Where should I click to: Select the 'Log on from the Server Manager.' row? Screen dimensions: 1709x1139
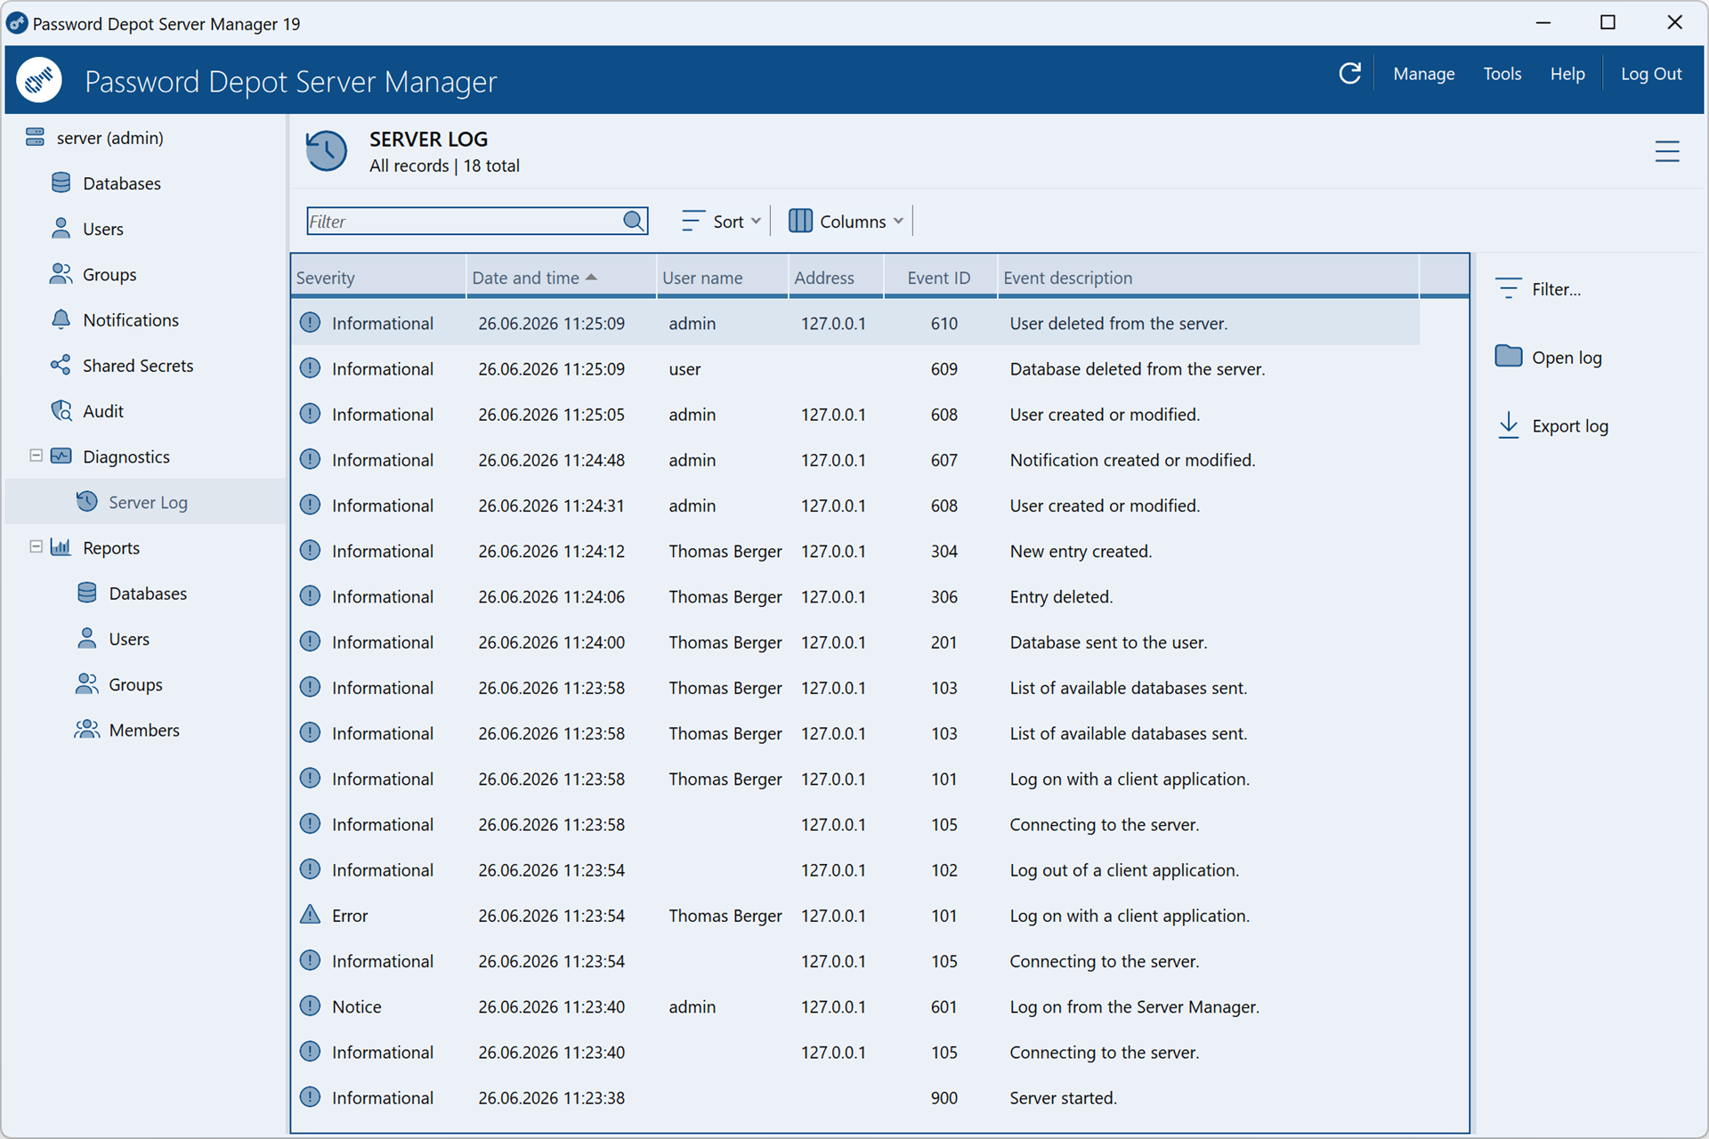(x=855, y=1006)
